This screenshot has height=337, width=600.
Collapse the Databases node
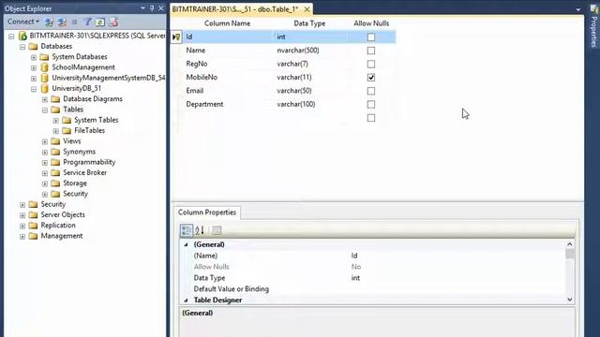point(22,47)
